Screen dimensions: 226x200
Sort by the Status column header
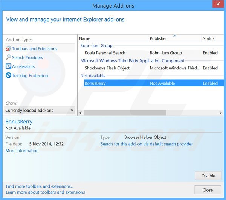click(208, 38)
